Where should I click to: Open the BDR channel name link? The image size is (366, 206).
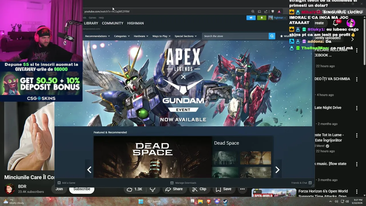pos(22,187)
